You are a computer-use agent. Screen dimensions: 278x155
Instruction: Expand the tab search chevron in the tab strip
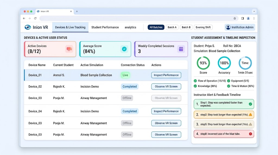[x=254, y=11]
